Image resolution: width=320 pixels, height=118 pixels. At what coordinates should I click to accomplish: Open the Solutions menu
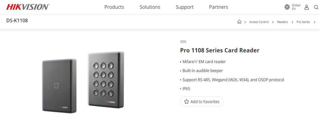pyautogui.click(x=150, y=7)
